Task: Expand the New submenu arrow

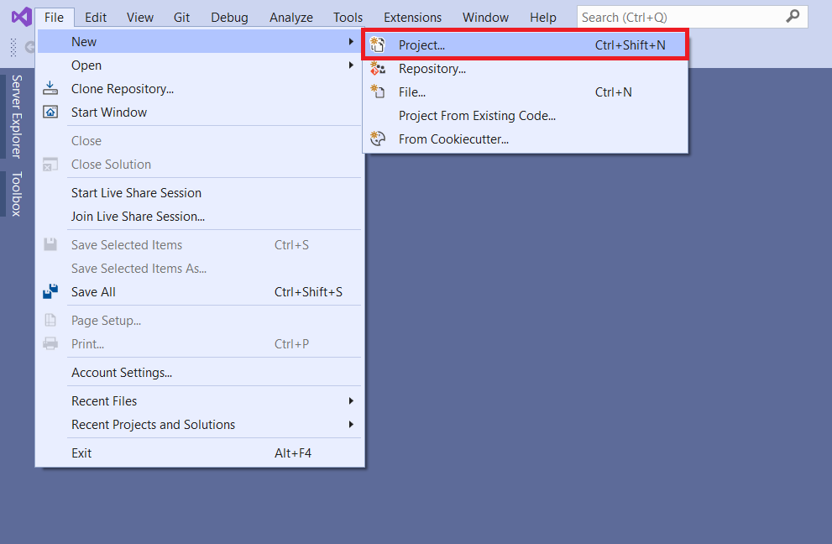Action: tap(351, 41)
